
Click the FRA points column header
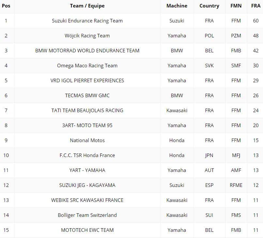pos(255,6)
